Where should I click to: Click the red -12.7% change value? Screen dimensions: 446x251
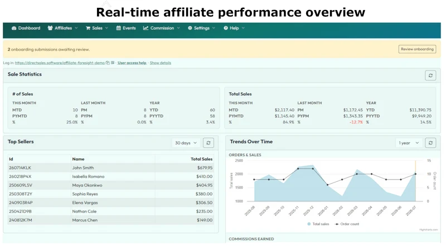356,122
